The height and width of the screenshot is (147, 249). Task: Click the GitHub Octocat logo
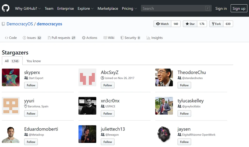[6, 8]
